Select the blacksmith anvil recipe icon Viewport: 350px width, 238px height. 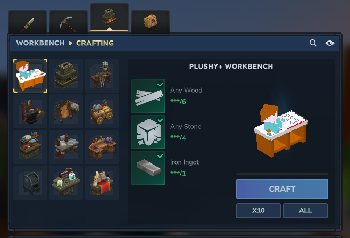tap(30, 111)
